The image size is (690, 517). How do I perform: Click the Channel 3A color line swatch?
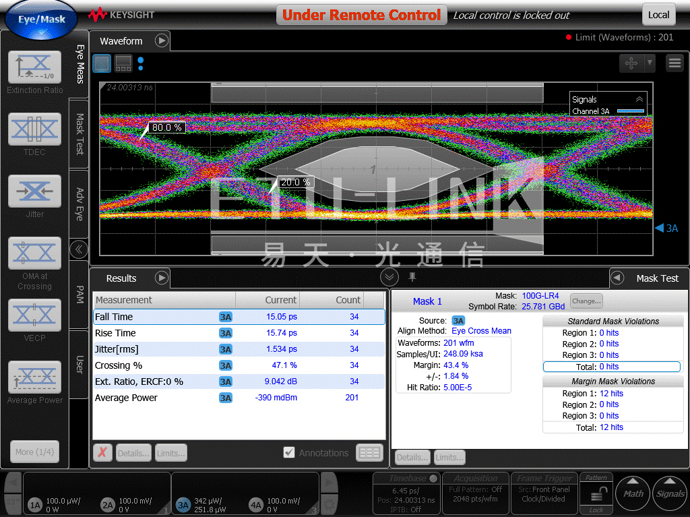(x=631, y=111)
